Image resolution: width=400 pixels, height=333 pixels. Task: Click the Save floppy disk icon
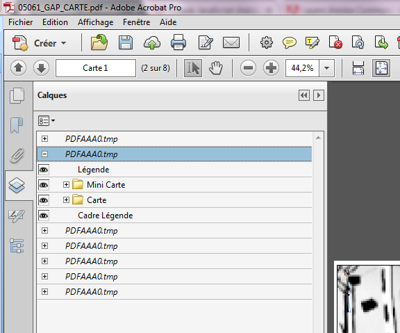click(x=126, y=42)
